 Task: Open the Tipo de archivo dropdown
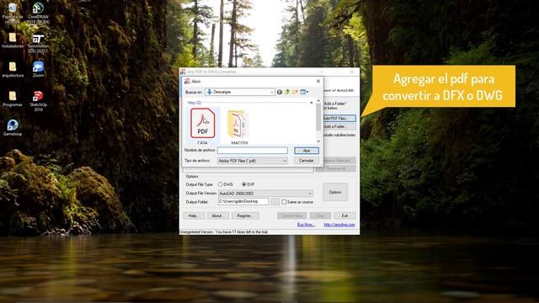pos(253,161)
